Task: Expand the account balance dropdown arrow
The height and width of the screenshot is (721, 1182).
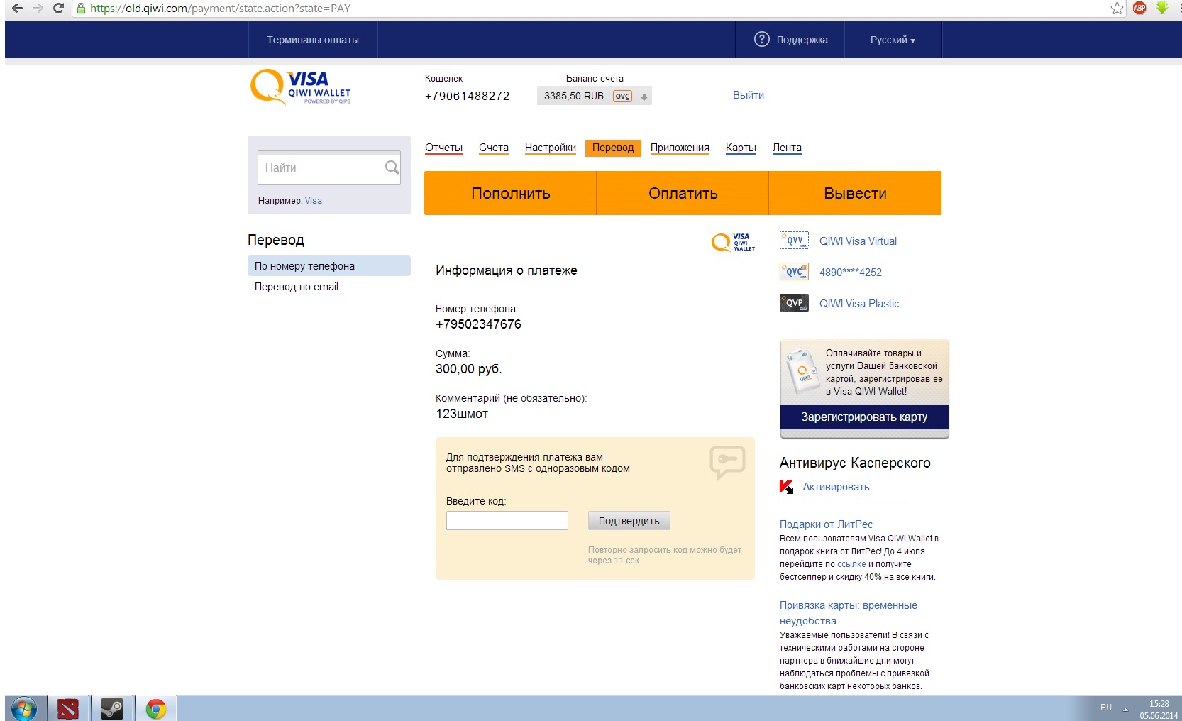Action: pos(644,97)
